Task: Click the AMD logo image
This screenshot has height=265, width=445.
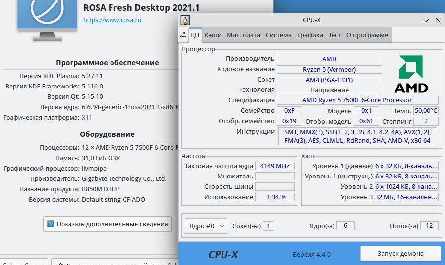Action: [x=411, y=75]
